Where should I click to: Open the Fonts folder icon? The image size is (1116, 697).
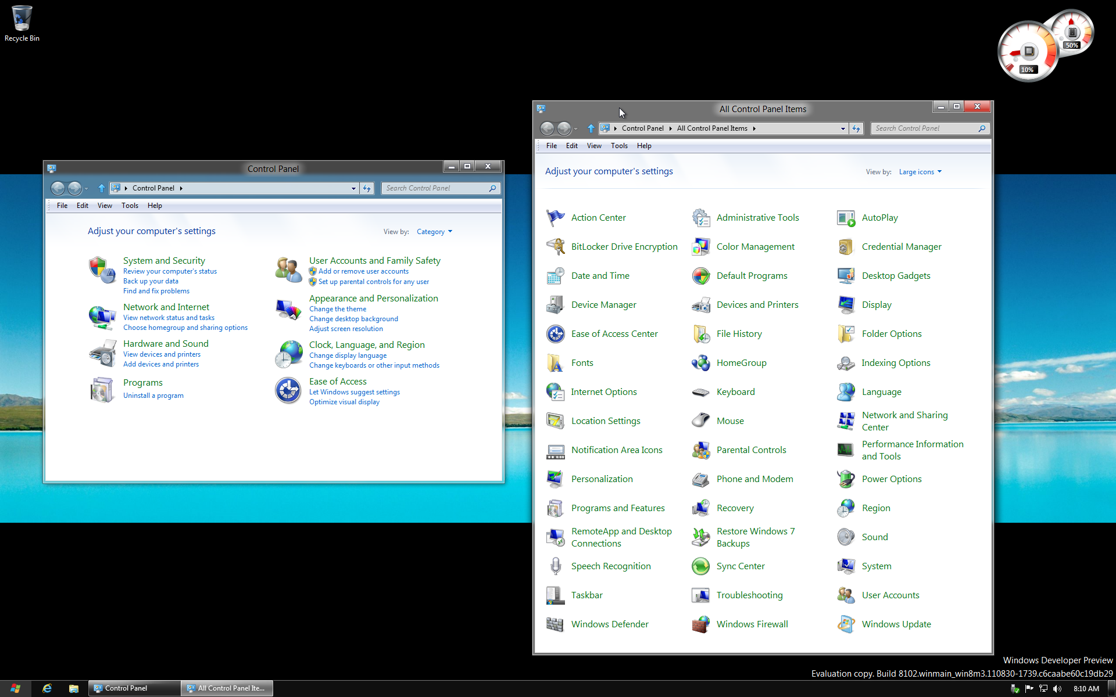tap(555, 363)
